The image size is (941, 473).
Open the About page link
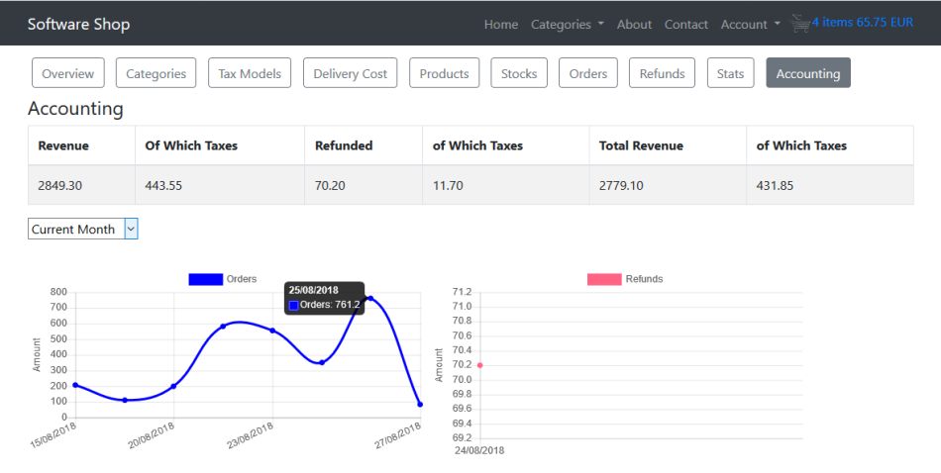[x=634, y=25]
